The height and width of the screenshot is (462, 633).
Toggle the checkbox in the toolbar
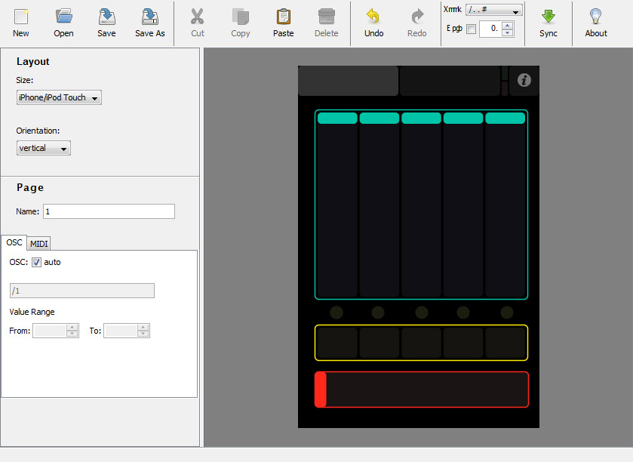pos(472,29)
